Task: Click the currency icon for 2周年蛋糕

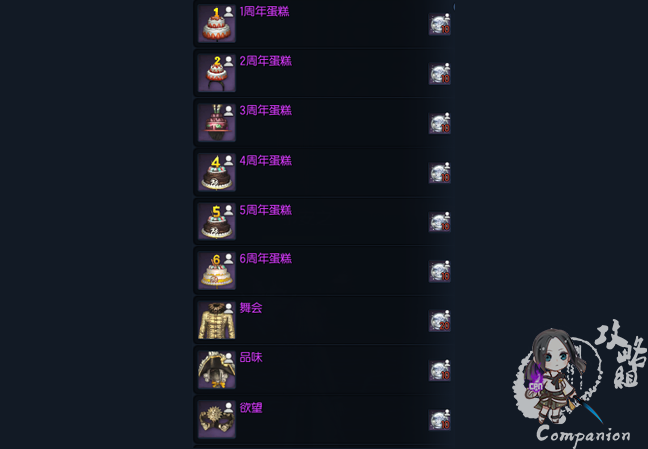Action: (x=440, y=73)
